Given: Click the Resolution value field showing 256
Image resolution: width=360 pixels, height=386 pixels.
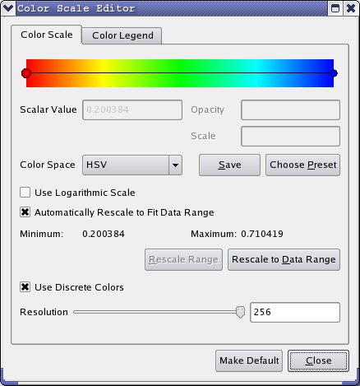Looking at the screenshot, I should (295, 312).
